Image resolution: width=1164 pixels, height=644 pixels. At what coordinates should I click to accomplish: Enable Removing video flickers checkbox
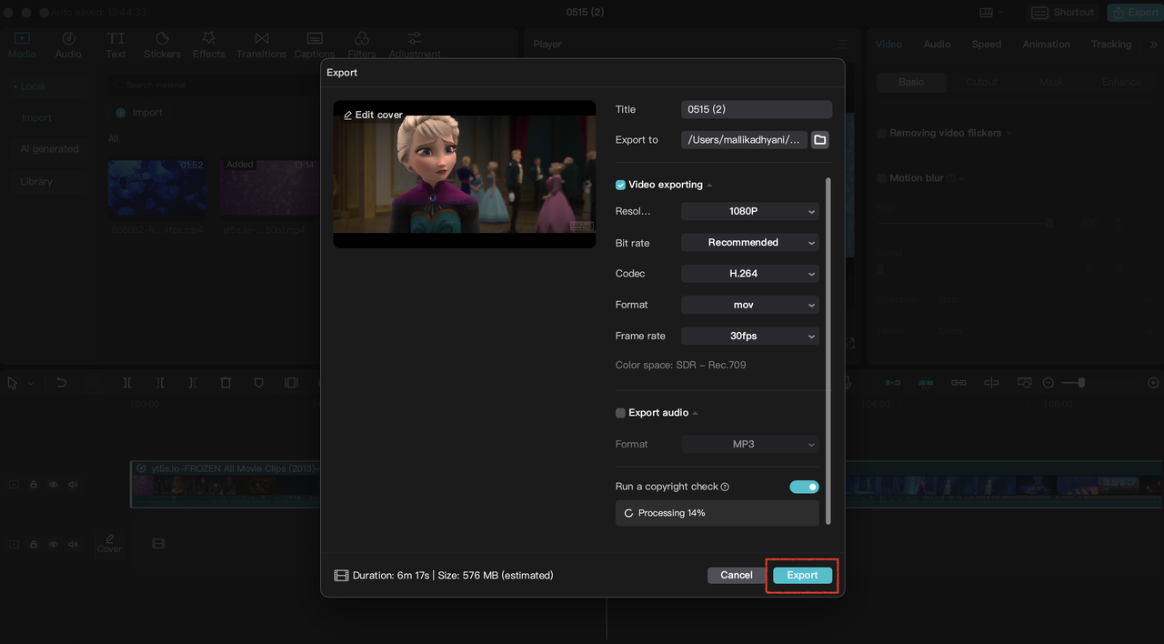click(x=881, y=133)
